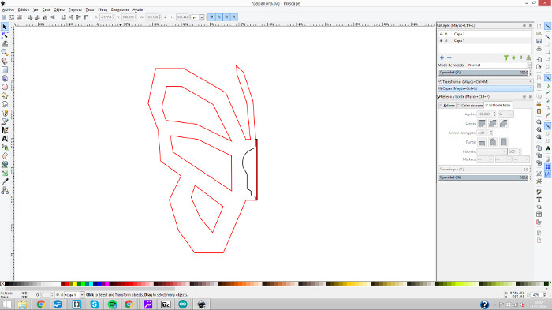The image size is (552, 310).
Task: Select the Spray tool
Action: (x=5, y=148)
